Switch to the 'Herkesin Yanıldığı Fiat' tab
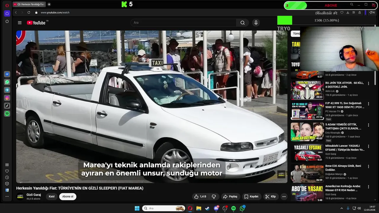 point(29,4)
